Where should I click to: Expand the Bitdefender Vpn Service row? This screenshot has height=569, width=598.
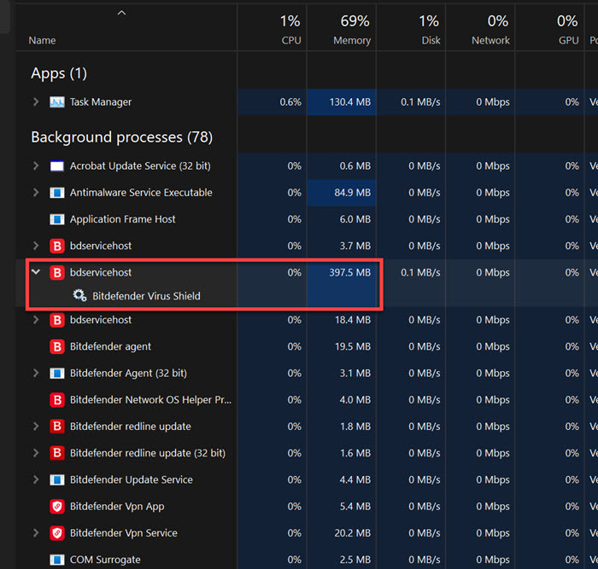point(36,533)
